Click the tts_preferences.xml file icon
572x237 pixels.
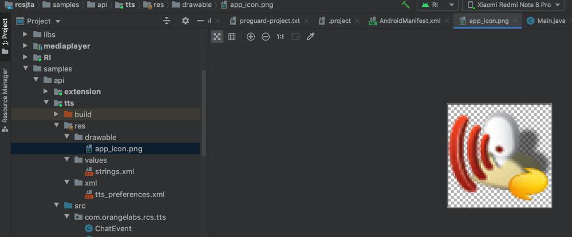click(x=89, y=194)
